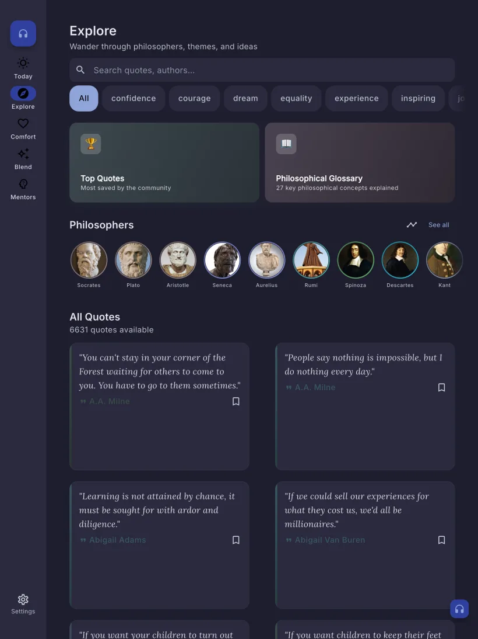Open the 'Learning is not attained by chance' quote
478x639 pixels.
click(160, 546)
